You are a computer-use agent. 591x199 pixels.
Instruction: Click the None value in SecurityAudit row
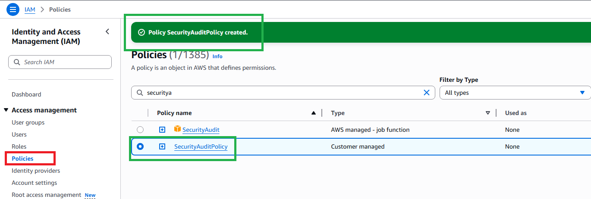click(x=512, y=130)
